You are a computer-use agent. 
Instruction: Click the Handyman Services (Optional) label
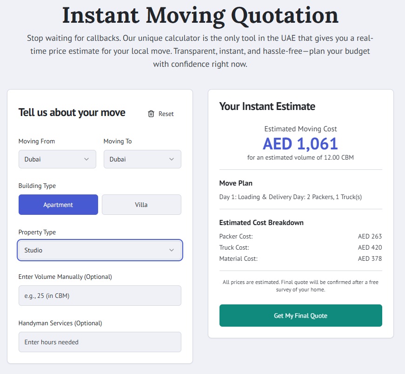60,323
